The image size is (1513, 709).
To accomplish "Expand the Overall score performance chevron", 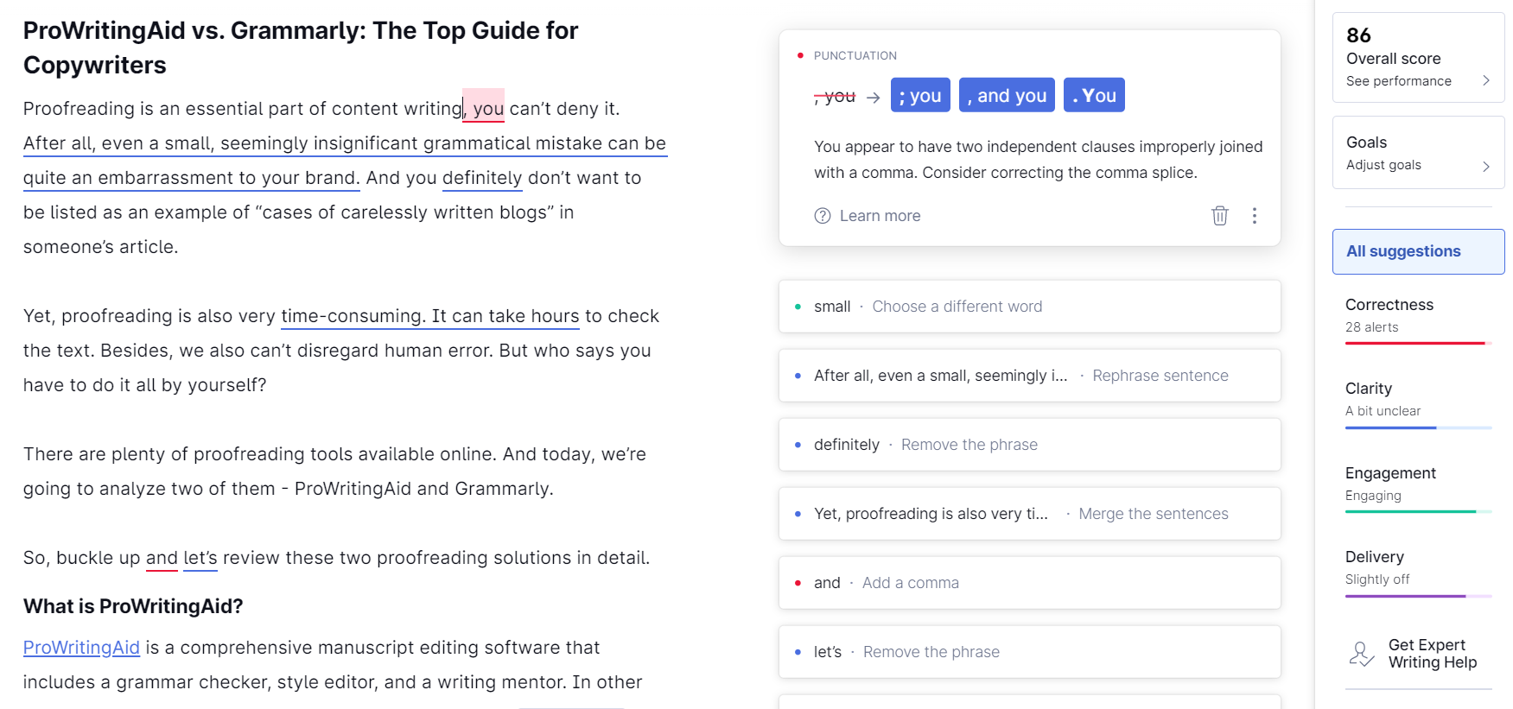I will (x=1486, y=80).
